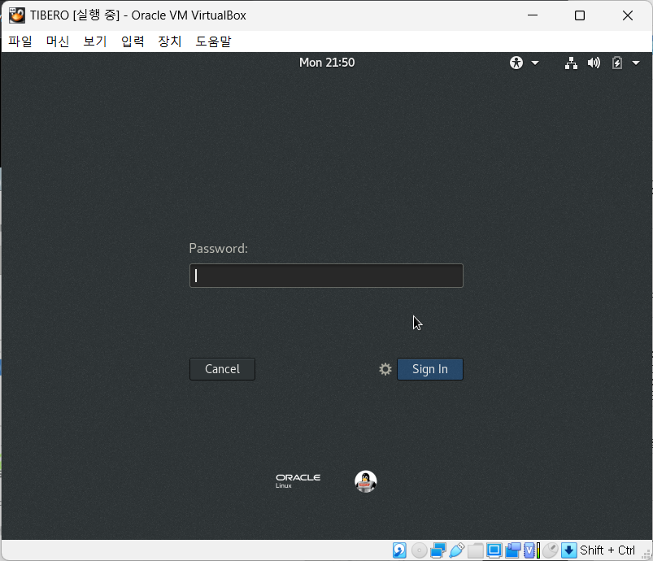Click the mouse integration icon in status bar

click(x=551, y=550)
